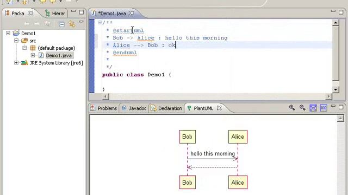Click Collapse All in Package Explorer
The width and height of the screenshot is (348, 195).
click(61, 24)
